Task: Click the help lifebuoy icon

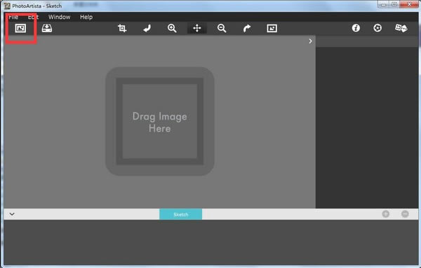Action: 377,28
